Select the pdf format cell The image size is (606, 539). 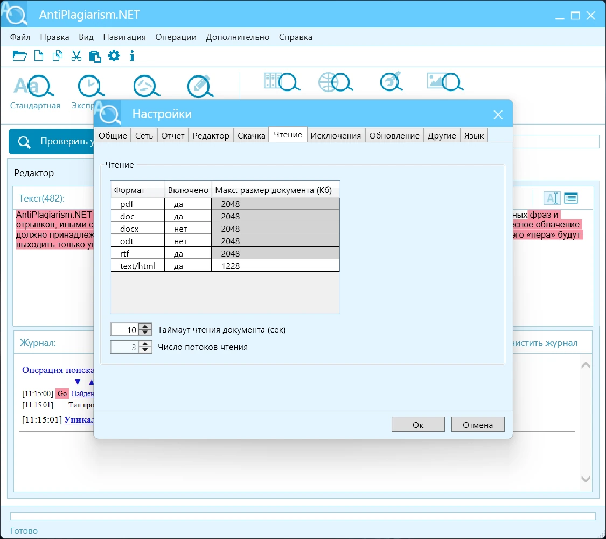137,204
